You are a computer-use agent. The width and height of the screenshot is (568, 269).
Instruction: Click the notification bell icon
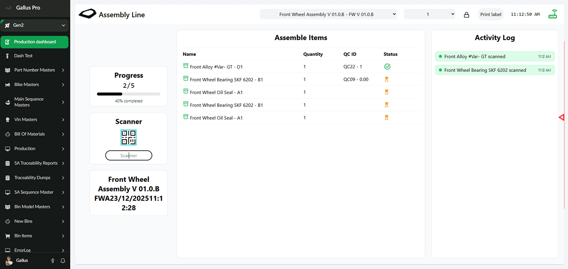(63, 260)
